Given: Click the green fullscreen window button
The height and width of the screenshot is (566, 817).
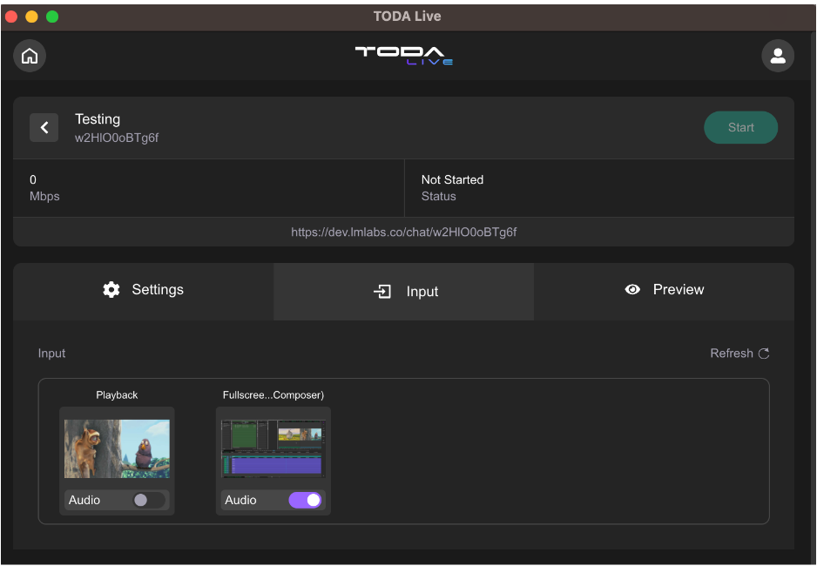Looking at the screenshot, I should click(x=52, y=17).
